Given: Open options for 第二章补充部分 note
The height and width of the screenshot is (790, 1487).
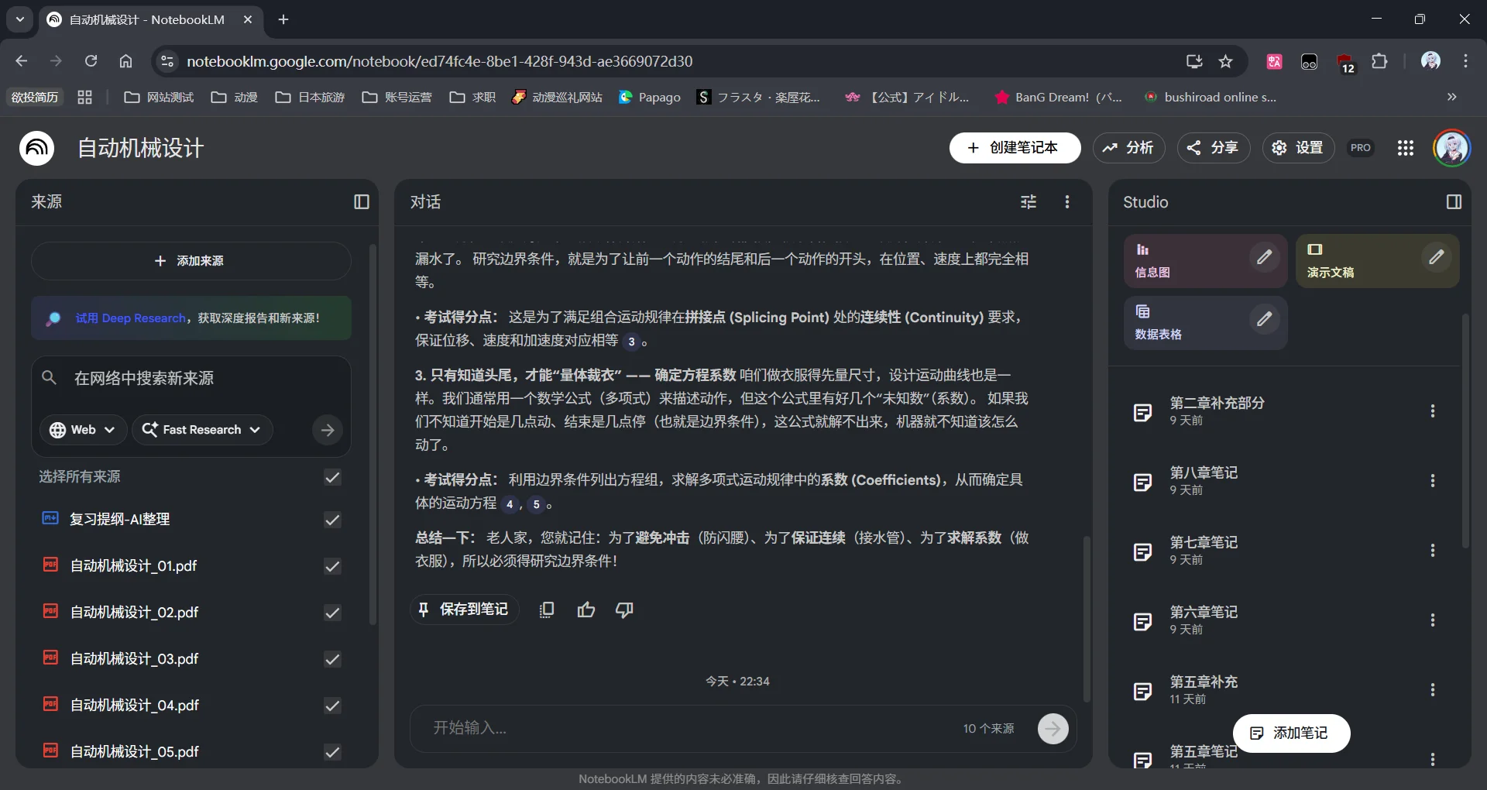Looking at the screenshot, I should (1432, 411).
